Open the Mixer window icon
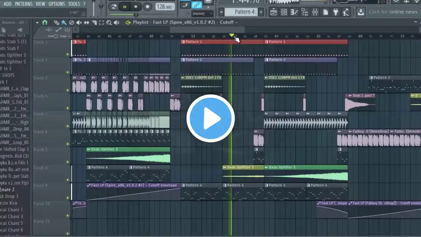The width and height of the screenshot is (421, 237). click(x=315, y=12)
